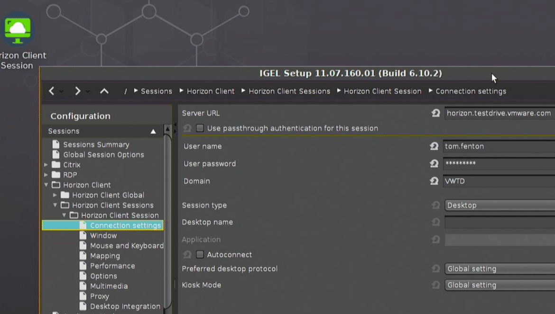Open the Multimedia settings page
The height and width of the screenshot is (314, 555).
[x=109, y=286]
